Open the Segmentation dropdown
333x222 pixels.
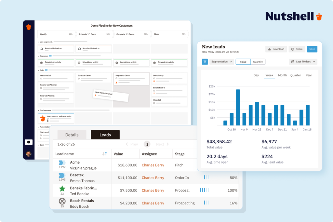221,61
